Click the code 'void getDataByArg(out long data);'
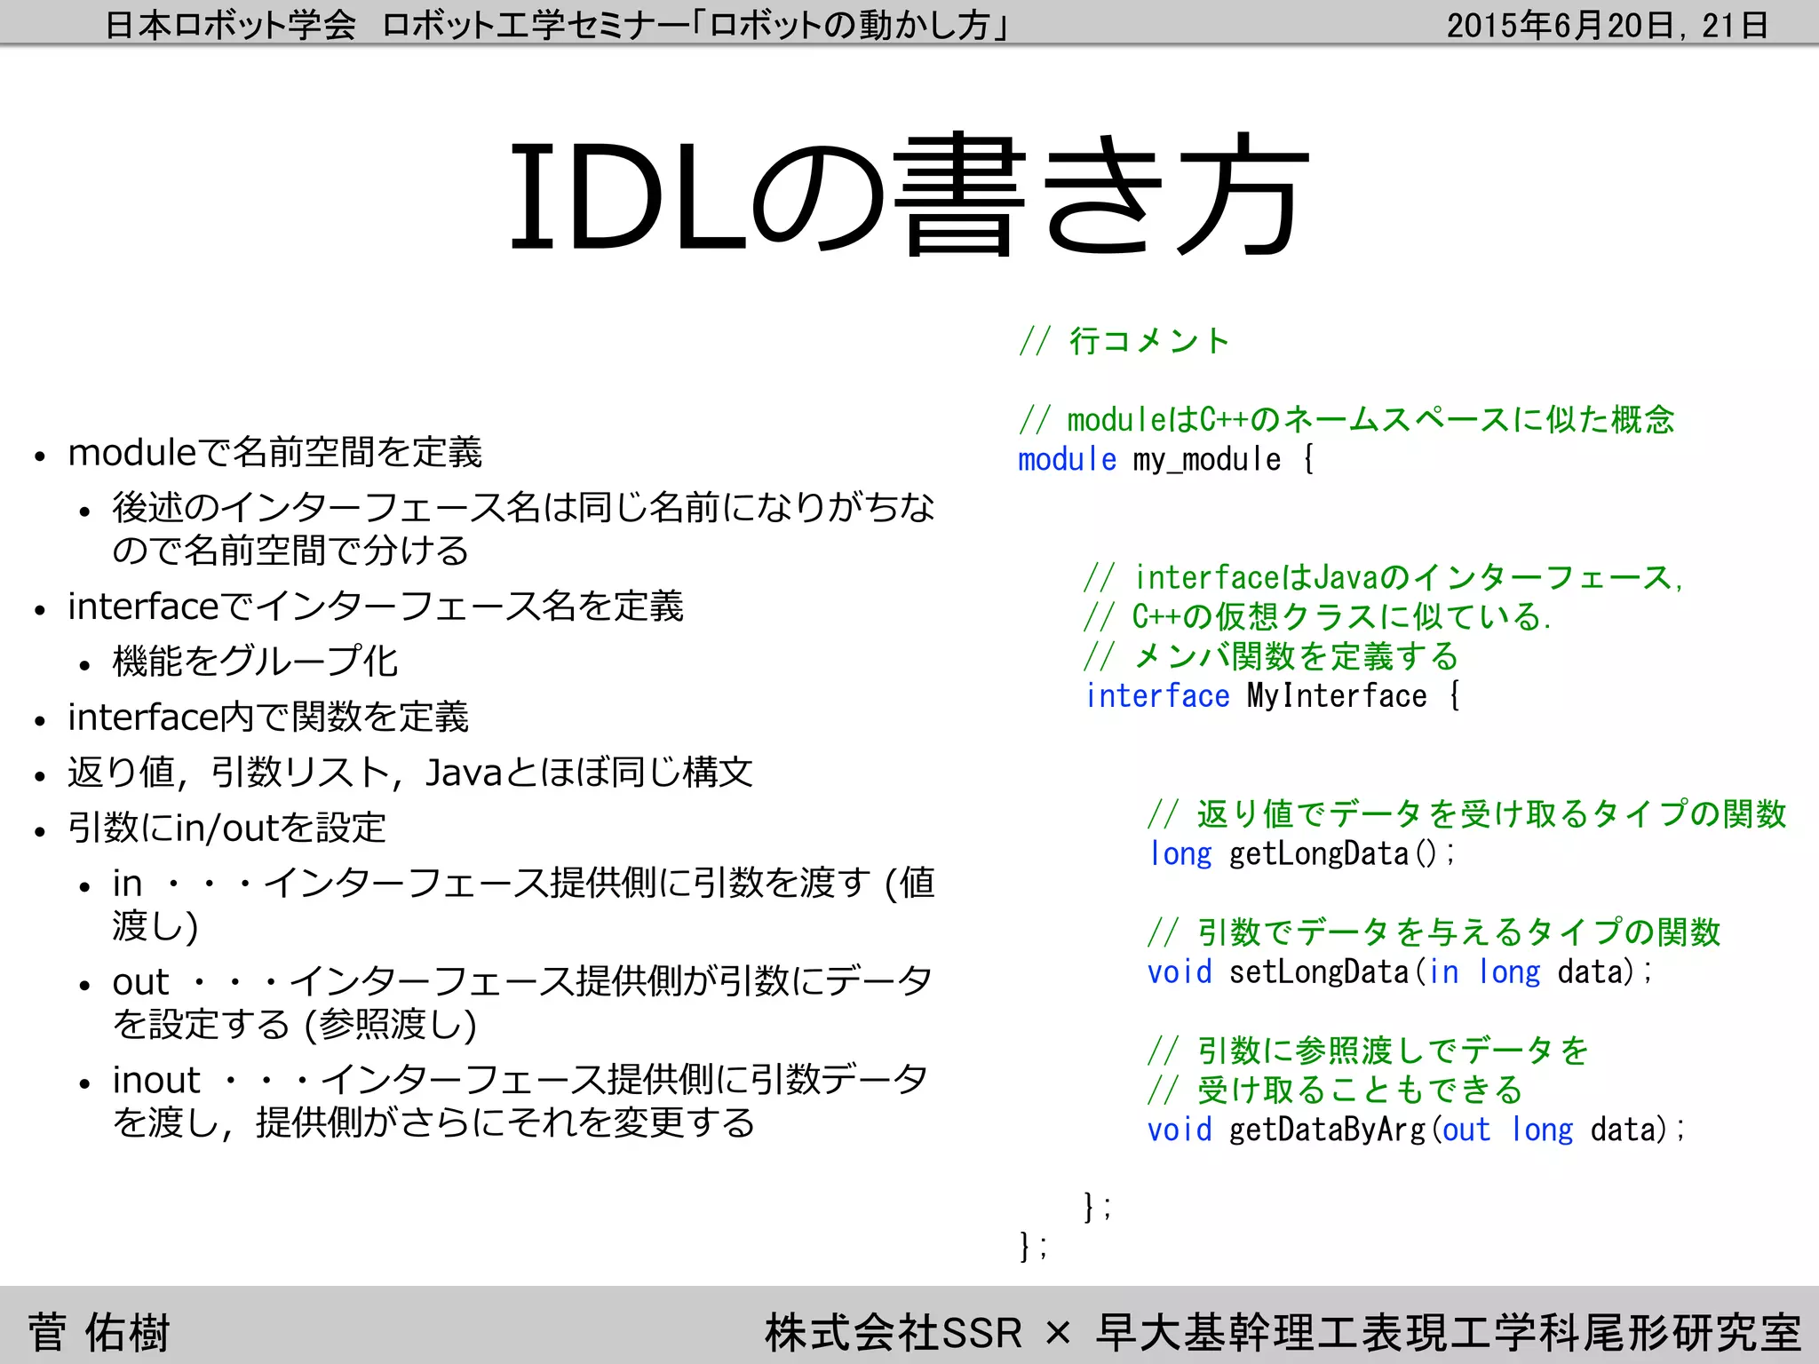Image resolution: width=1819 pixels, height=1364 pixels. click(x=1416, y=1130)
